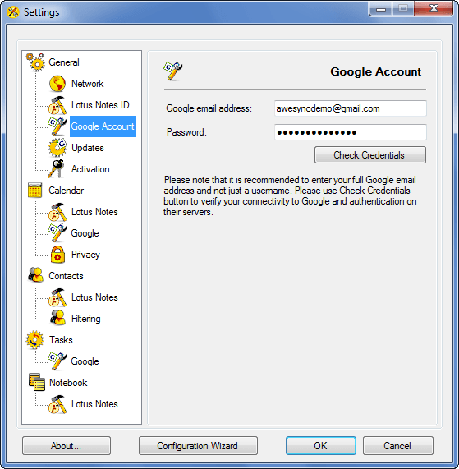459x469 pixels.
Task: Open the Filtering settings page
Action: (x=86, y=319)
